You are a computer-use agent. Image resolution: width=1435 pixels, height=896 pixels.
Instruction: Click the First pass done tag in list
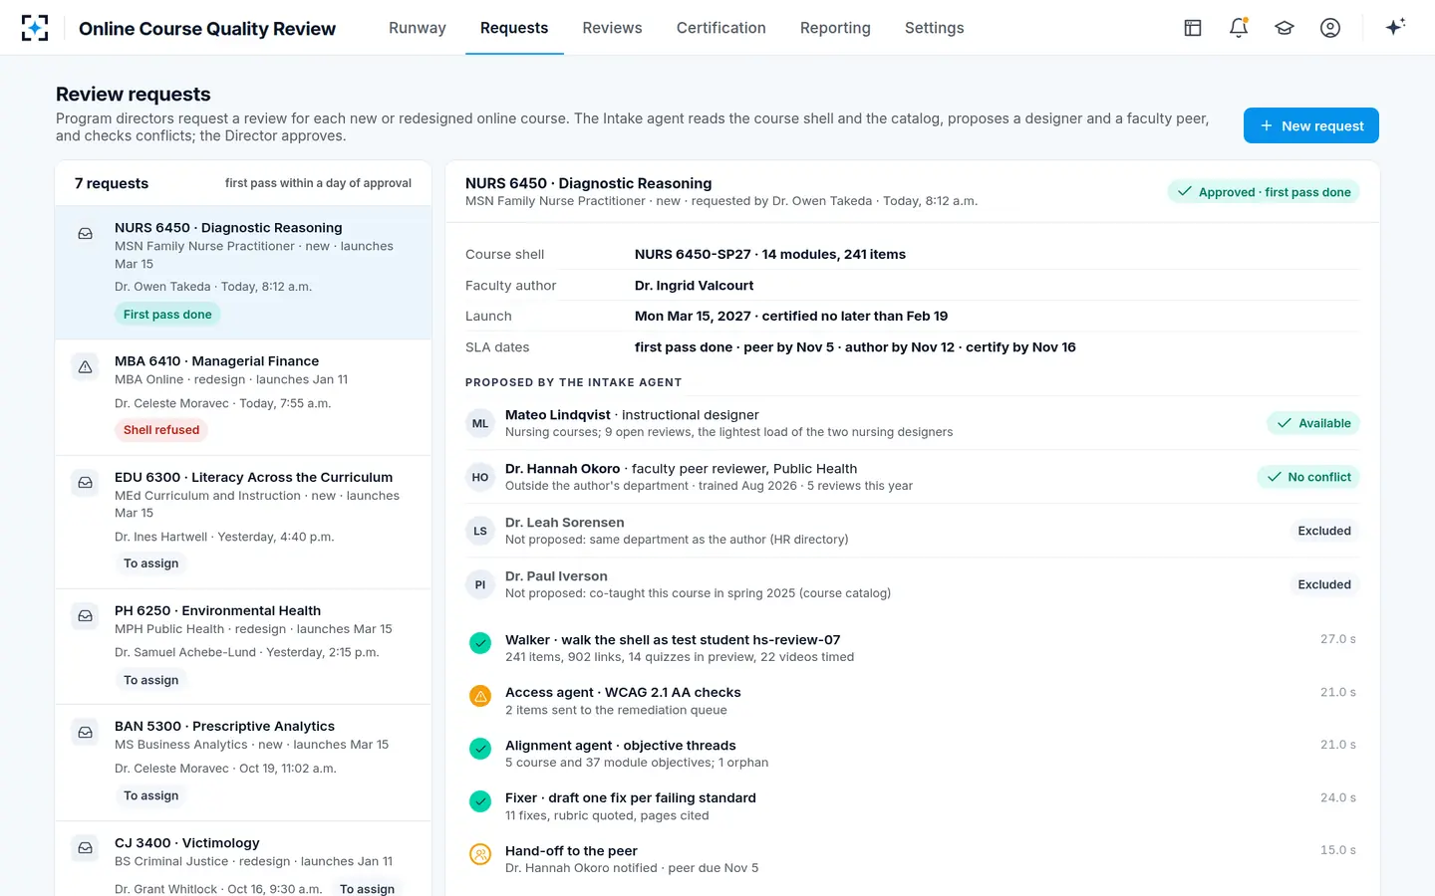[167, 315]
